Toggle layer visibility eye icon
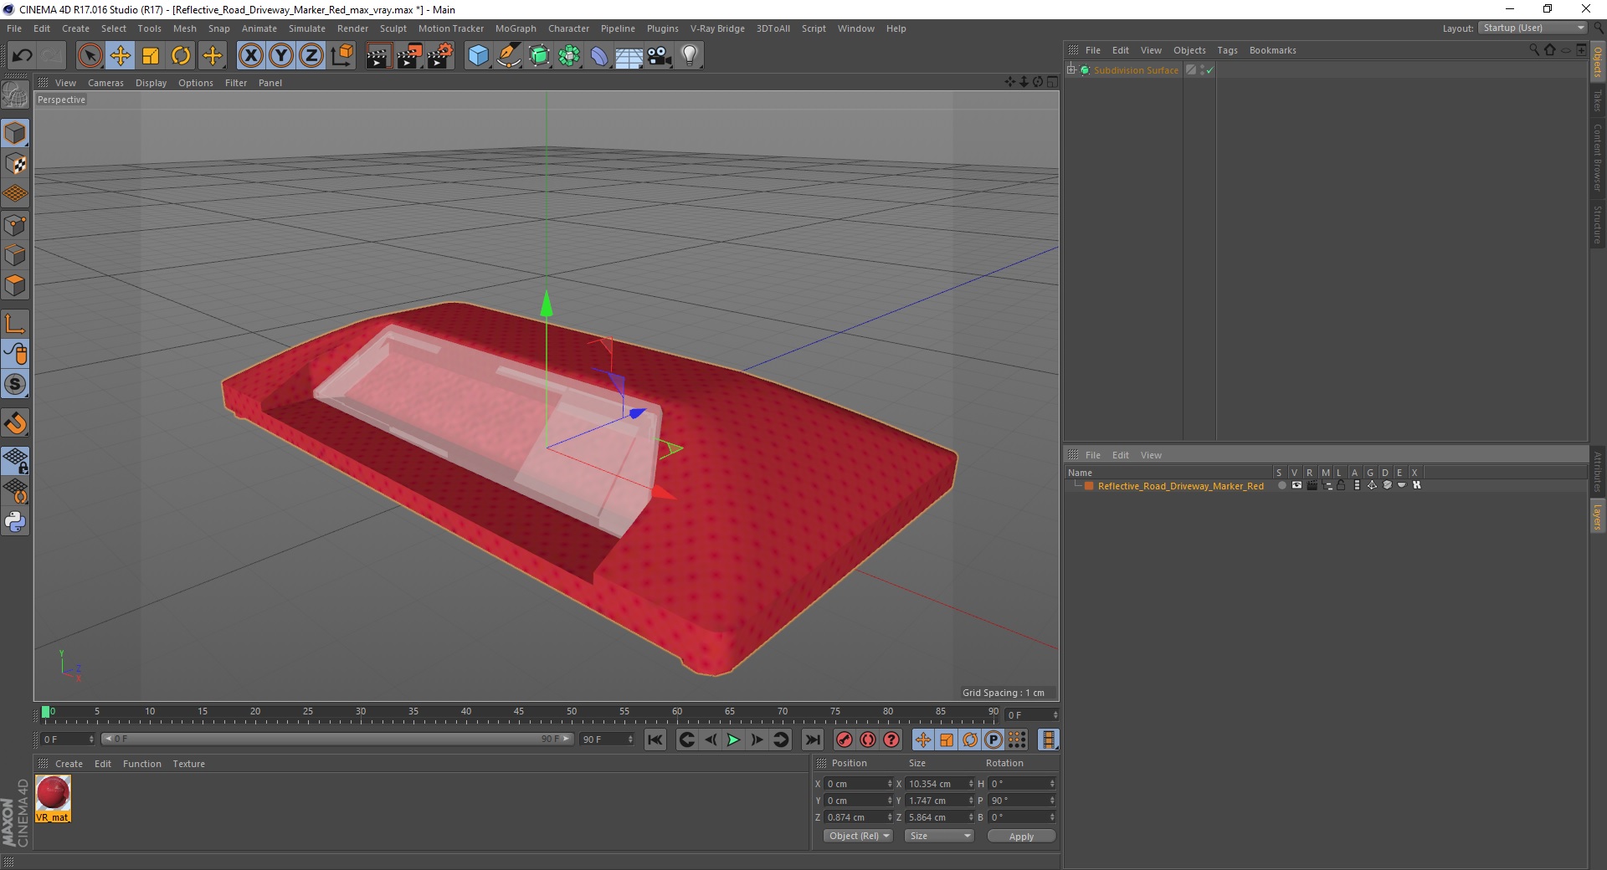The height and width of the screenshot is (870, 1607). (x=1296, y=485)
